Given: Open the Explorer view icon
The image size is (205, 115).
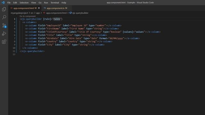Looking at the screenshot, I should (4, 9).
